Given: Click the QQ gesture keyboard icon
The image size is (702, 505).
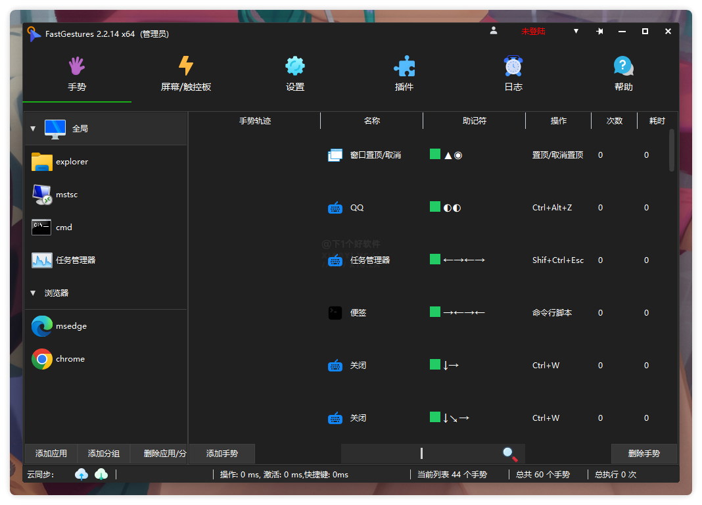Looking at the screenshot, I should pos(335,208).
